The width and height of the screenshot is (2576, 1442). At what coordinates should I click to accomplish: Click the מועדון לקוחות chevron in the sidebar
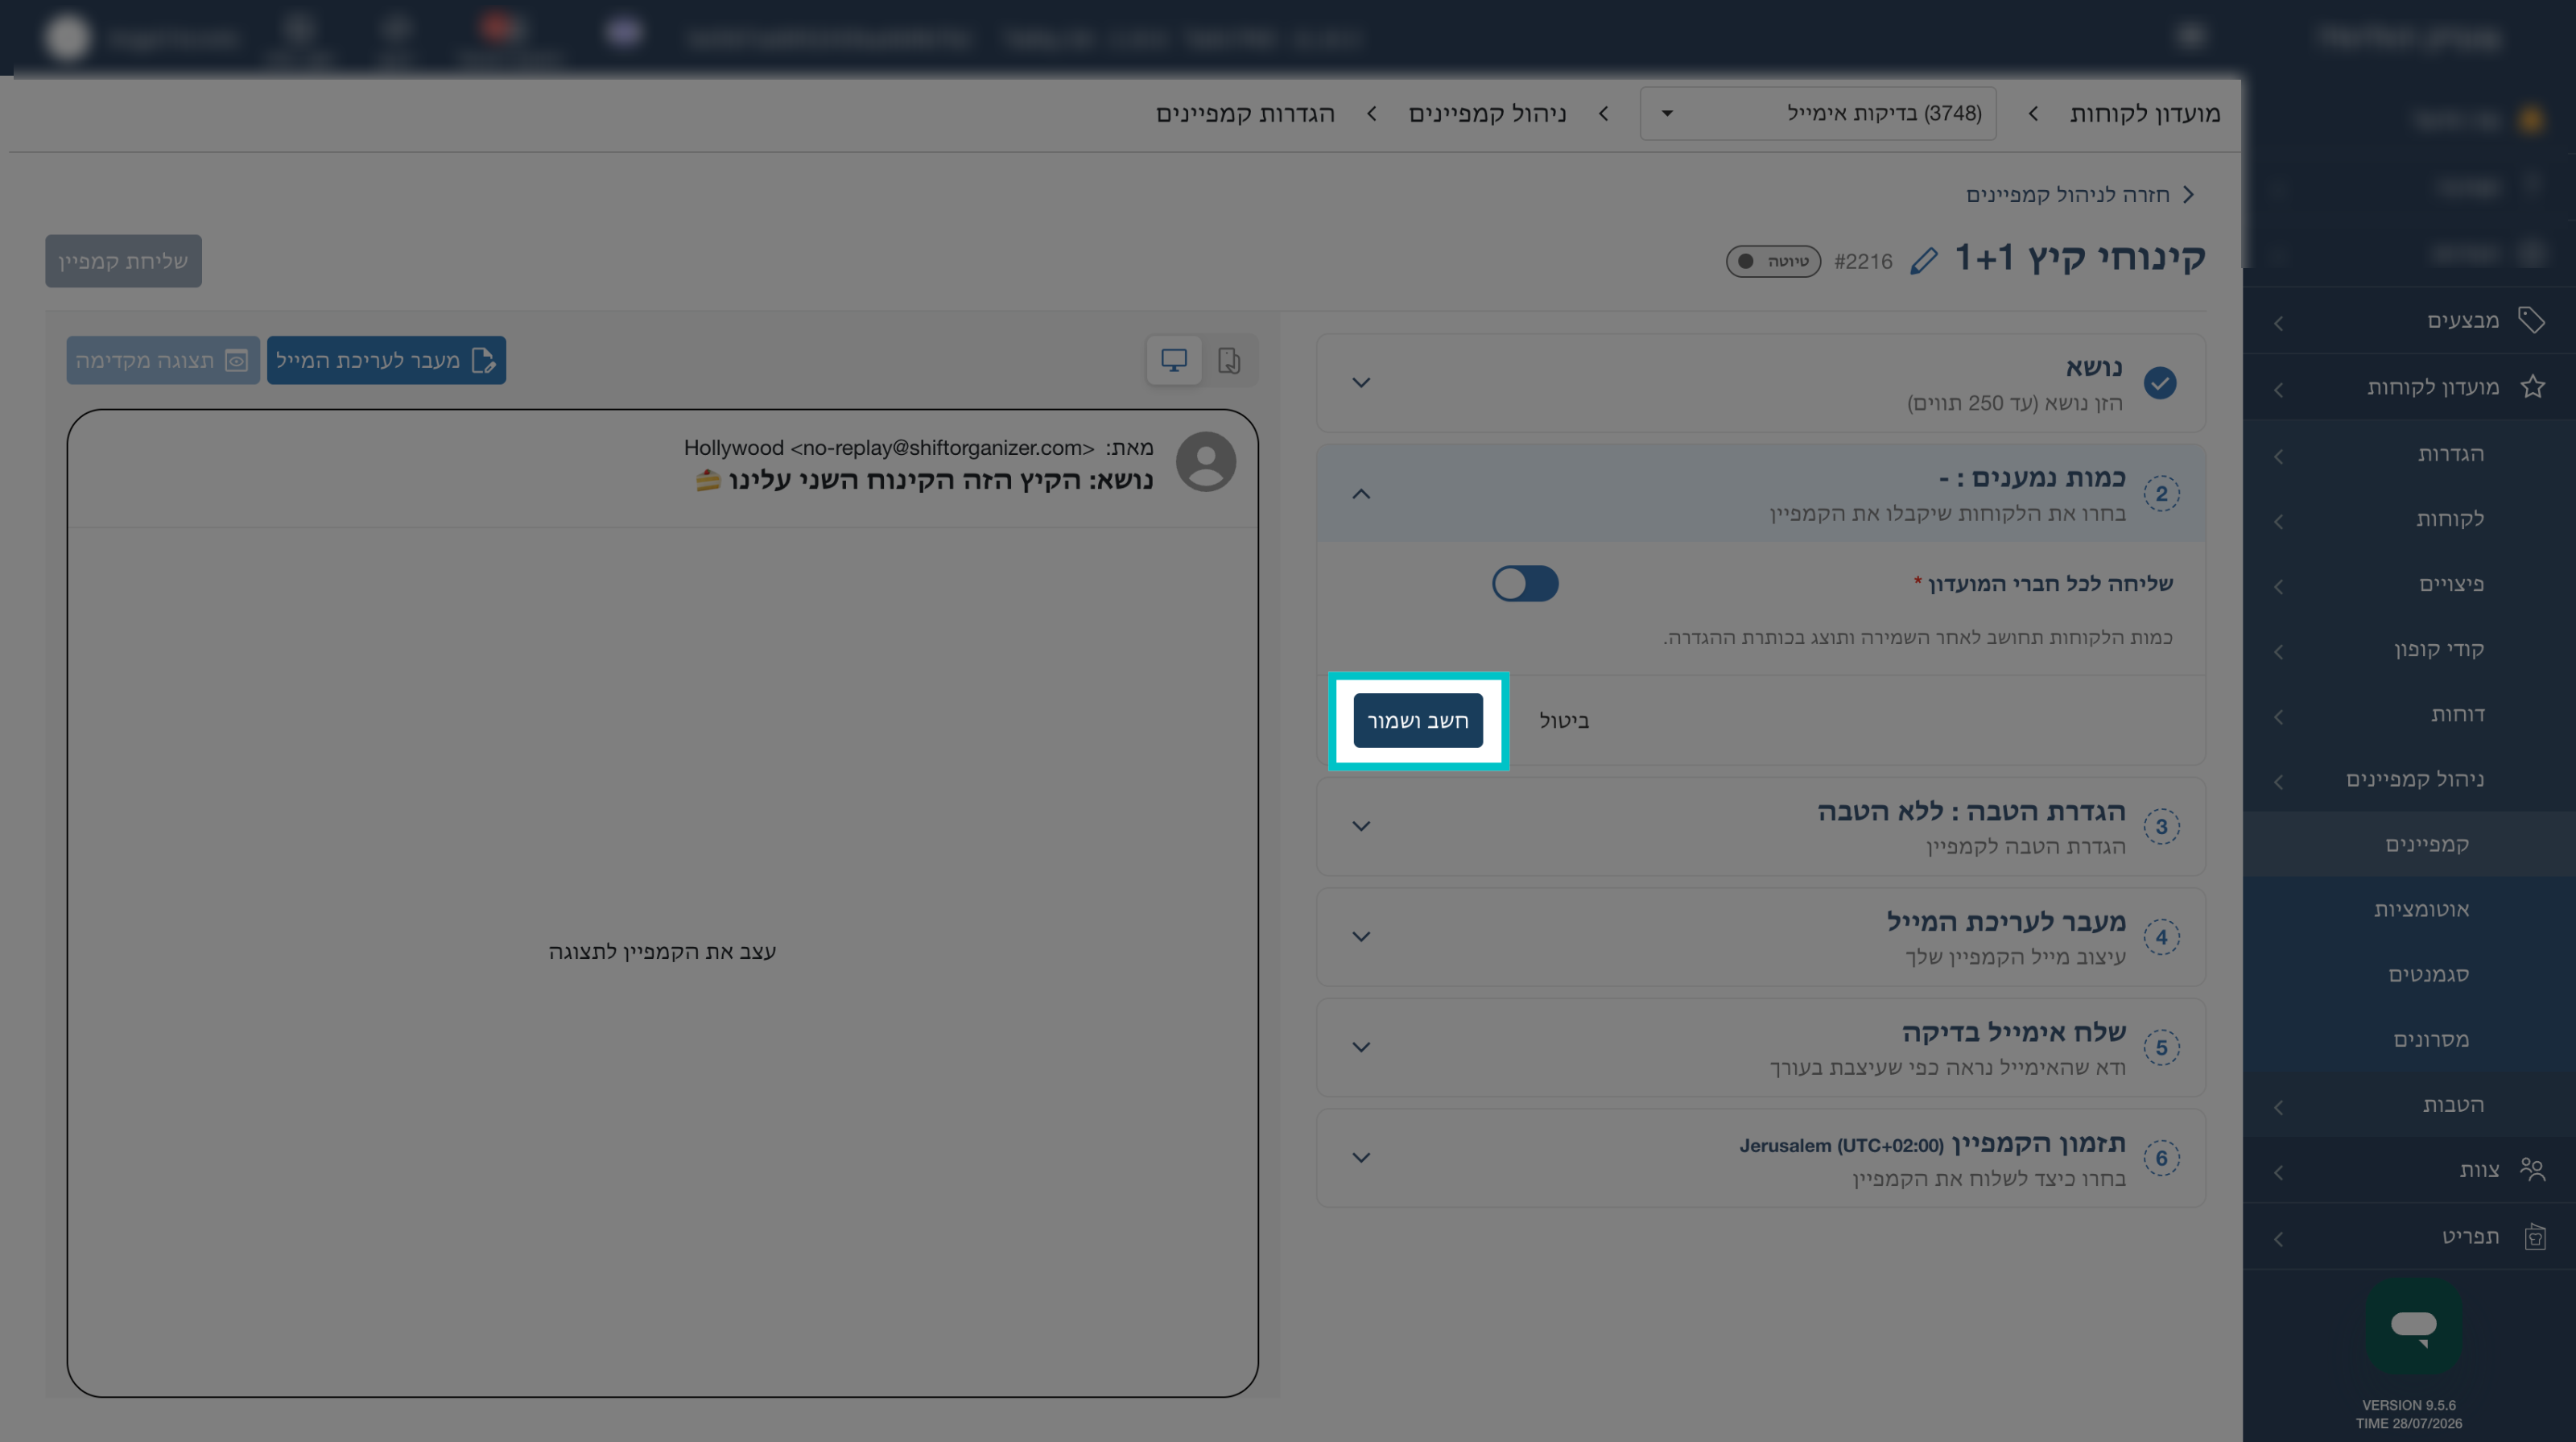2278,390
